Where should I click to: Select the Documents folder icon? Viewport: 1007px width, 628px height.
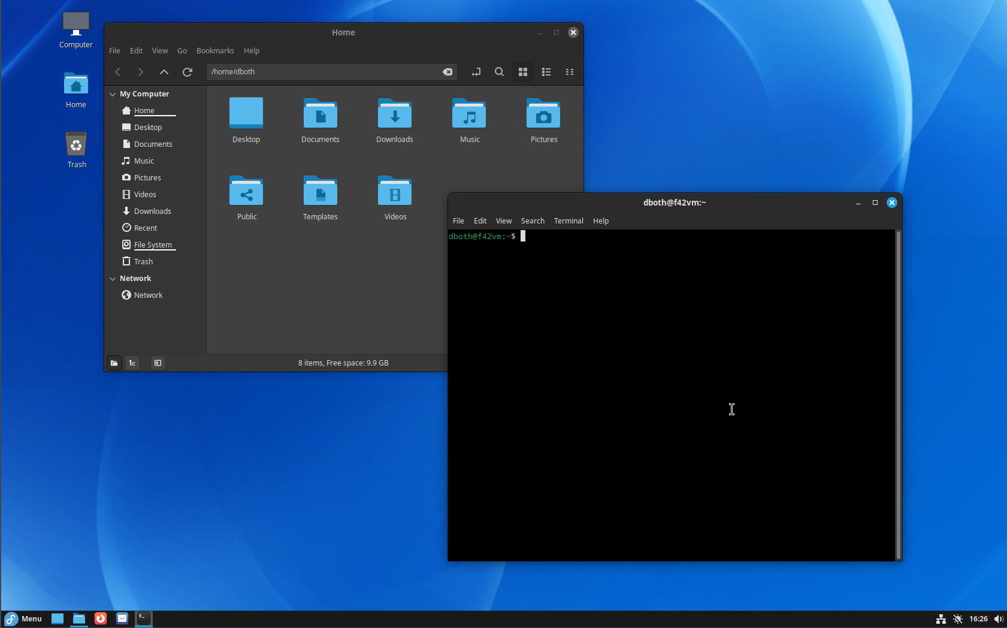[320, 113]
